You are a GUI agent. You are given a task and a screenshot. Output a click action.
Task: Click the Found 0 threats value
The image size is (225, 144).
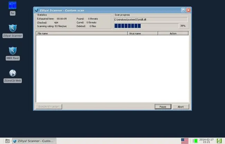click(x=93, y=19)
